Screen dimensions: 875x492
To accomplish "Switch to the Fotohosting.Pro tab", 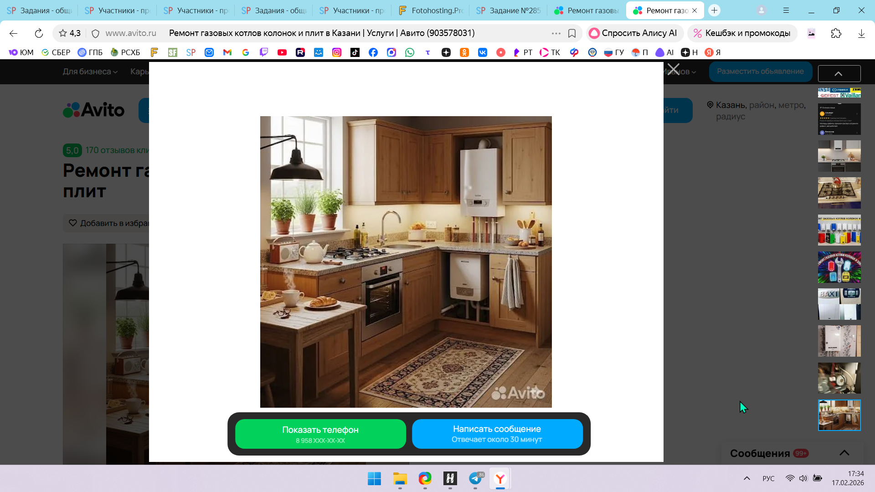I will click(x=431, y=10).
